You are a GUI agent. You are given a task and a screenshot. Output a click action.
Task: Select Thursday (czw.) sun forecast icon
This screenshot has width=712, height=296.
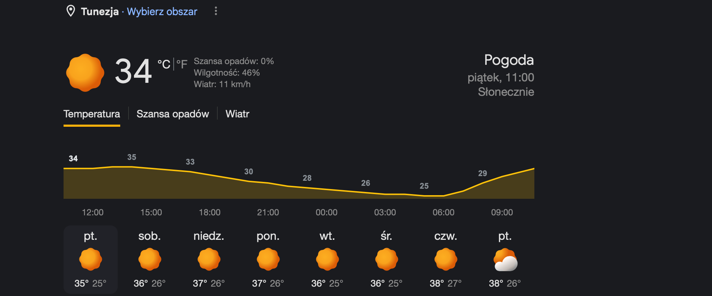[x=446, y=259]
